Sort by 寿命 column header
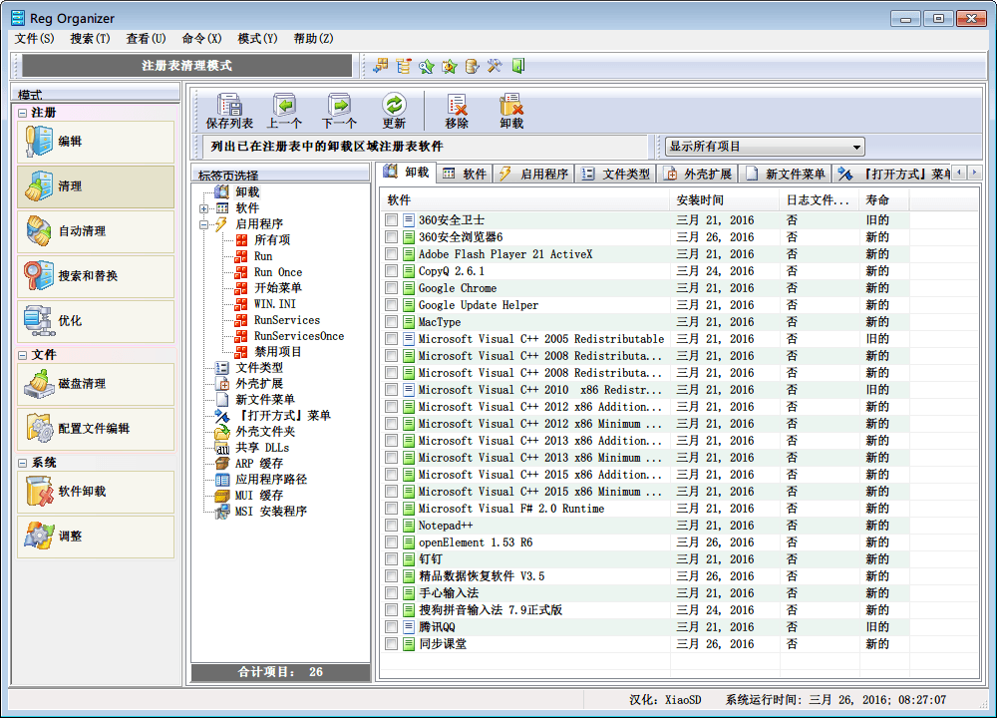 click(884, 200)
